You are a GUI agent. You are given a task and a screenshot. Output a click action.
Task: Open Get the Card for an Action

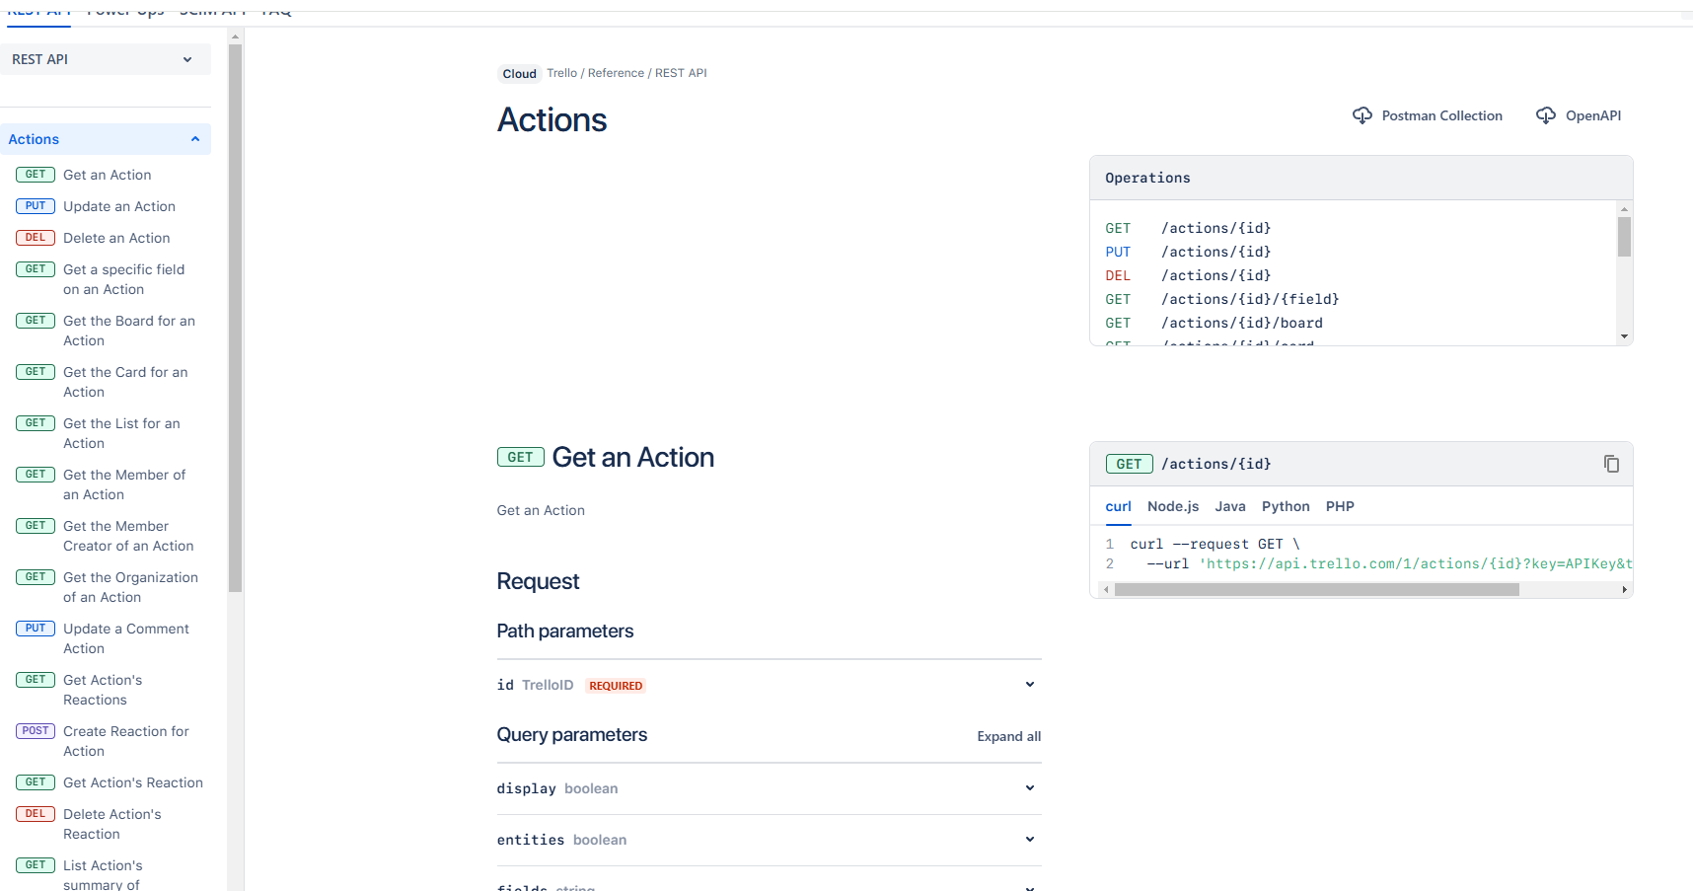[125, 382]
